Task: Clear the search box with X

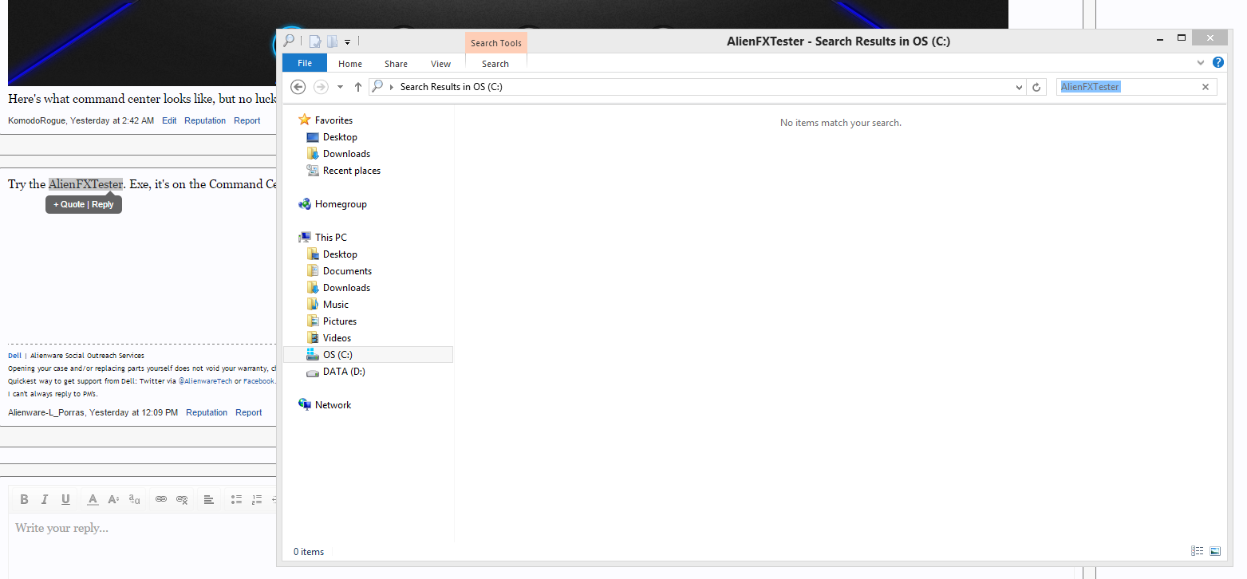Action: pyautogui.click(x=1206, y=87)
